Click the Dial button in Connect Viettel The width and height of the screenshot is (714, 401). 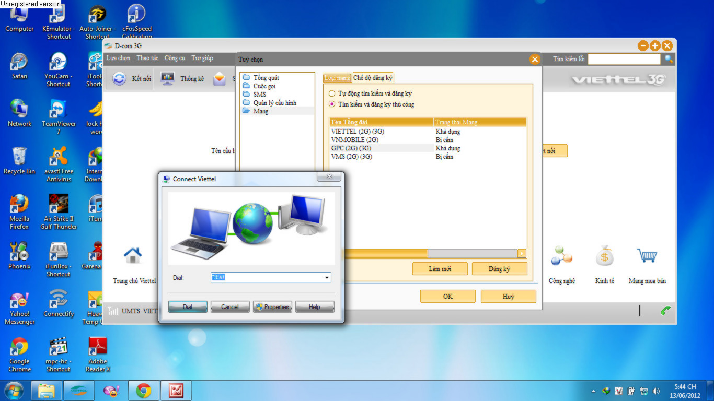(x=188, y=307)
